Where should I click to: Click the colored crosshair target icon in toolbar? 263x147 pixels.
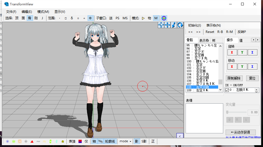click(164, 18)
